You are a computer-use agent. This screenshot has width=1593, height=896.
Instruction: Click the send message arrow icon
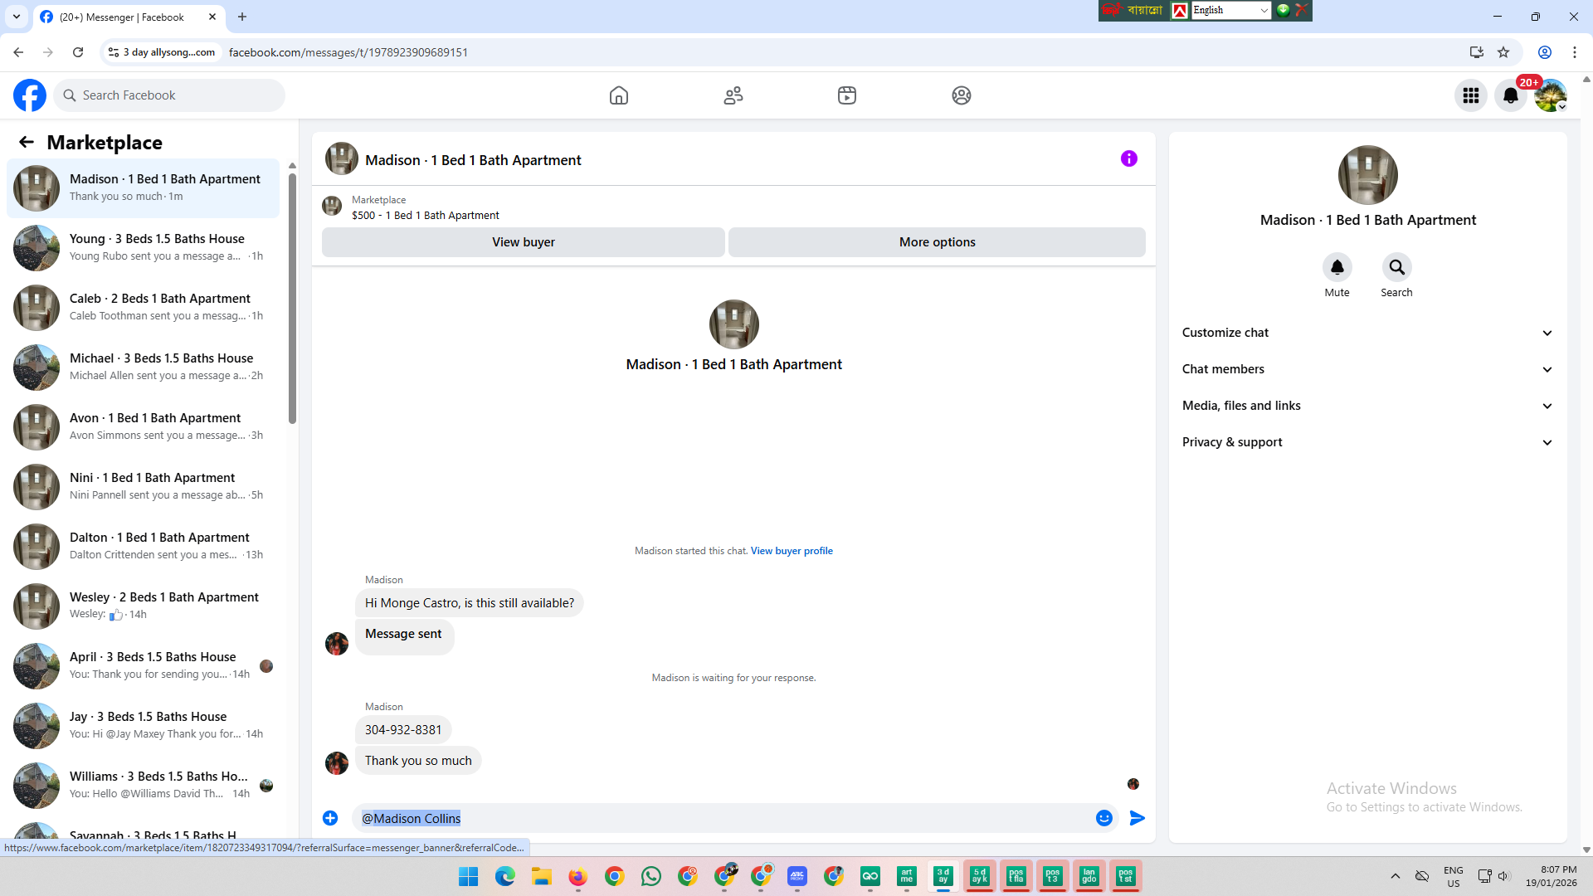(x=1137, y=818)
